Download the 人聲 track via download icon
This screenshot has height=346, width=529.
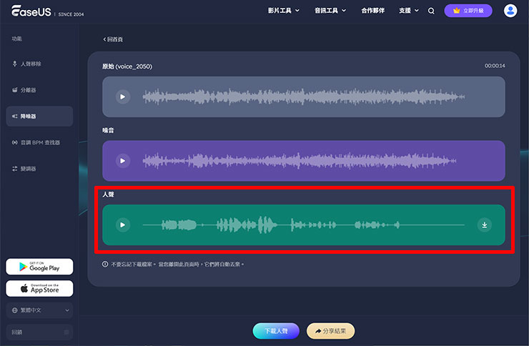485,225
